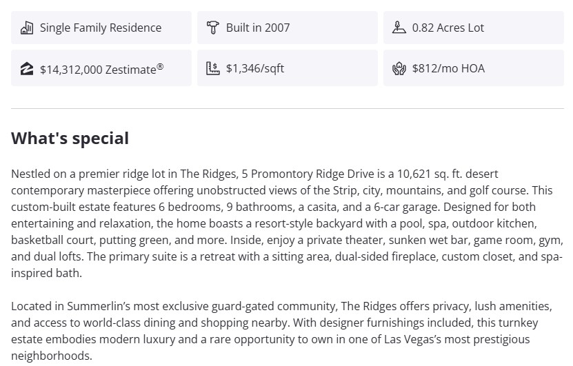Click the word neighborhoods ending the description
The width and height of the screenshot is (573, 366).
(x=50, y=356)
